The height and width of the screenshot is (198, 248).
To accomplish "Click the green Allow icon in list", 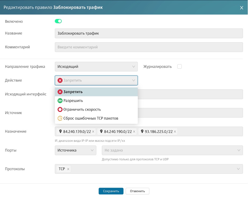I will (60, 101).
